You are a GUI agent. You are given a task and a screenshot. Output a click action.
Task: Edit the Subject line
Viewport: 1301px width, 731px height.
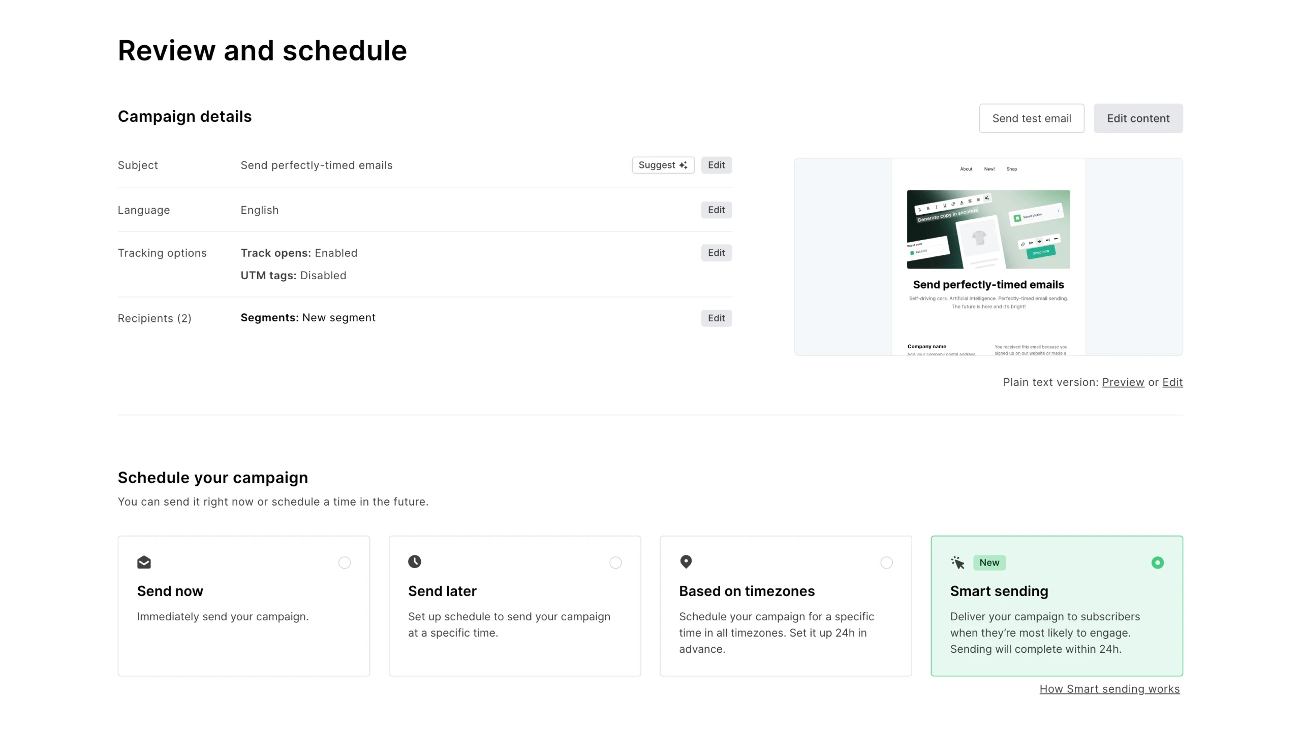716,165
